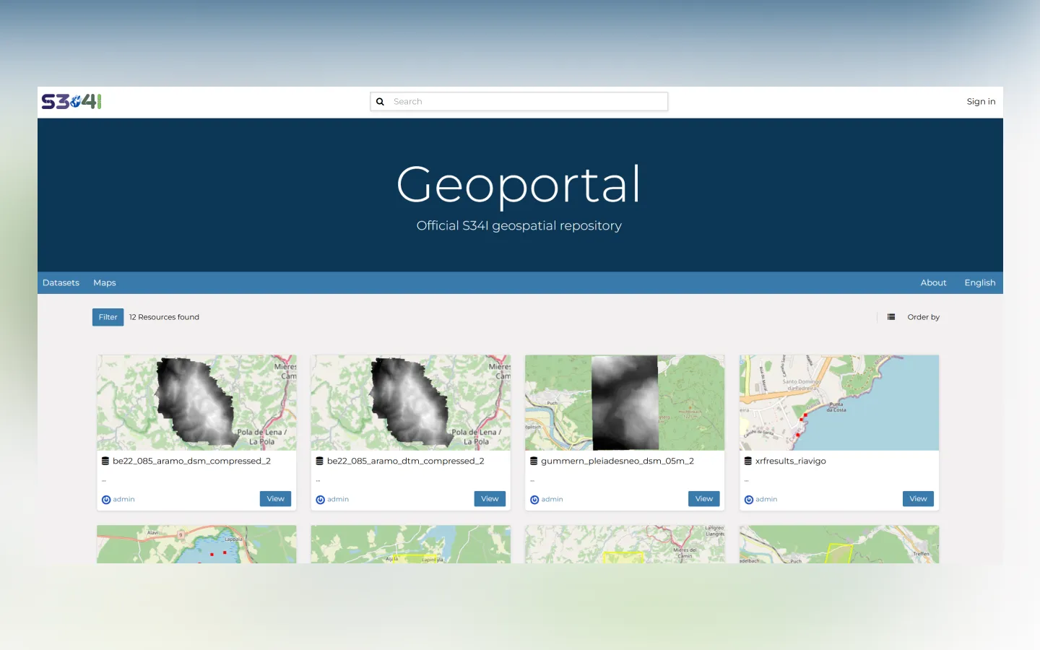This screenshot has height=650, width=1040.
Task: View be22_085_aramo_dtm_compressed_2 dataset
Action: click(x=490, y=499)
